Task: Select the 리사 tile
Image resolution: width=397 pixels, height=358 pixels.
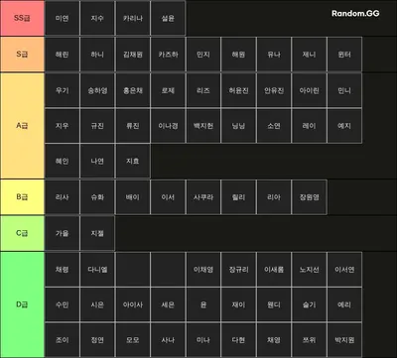Action: [63, 197]
